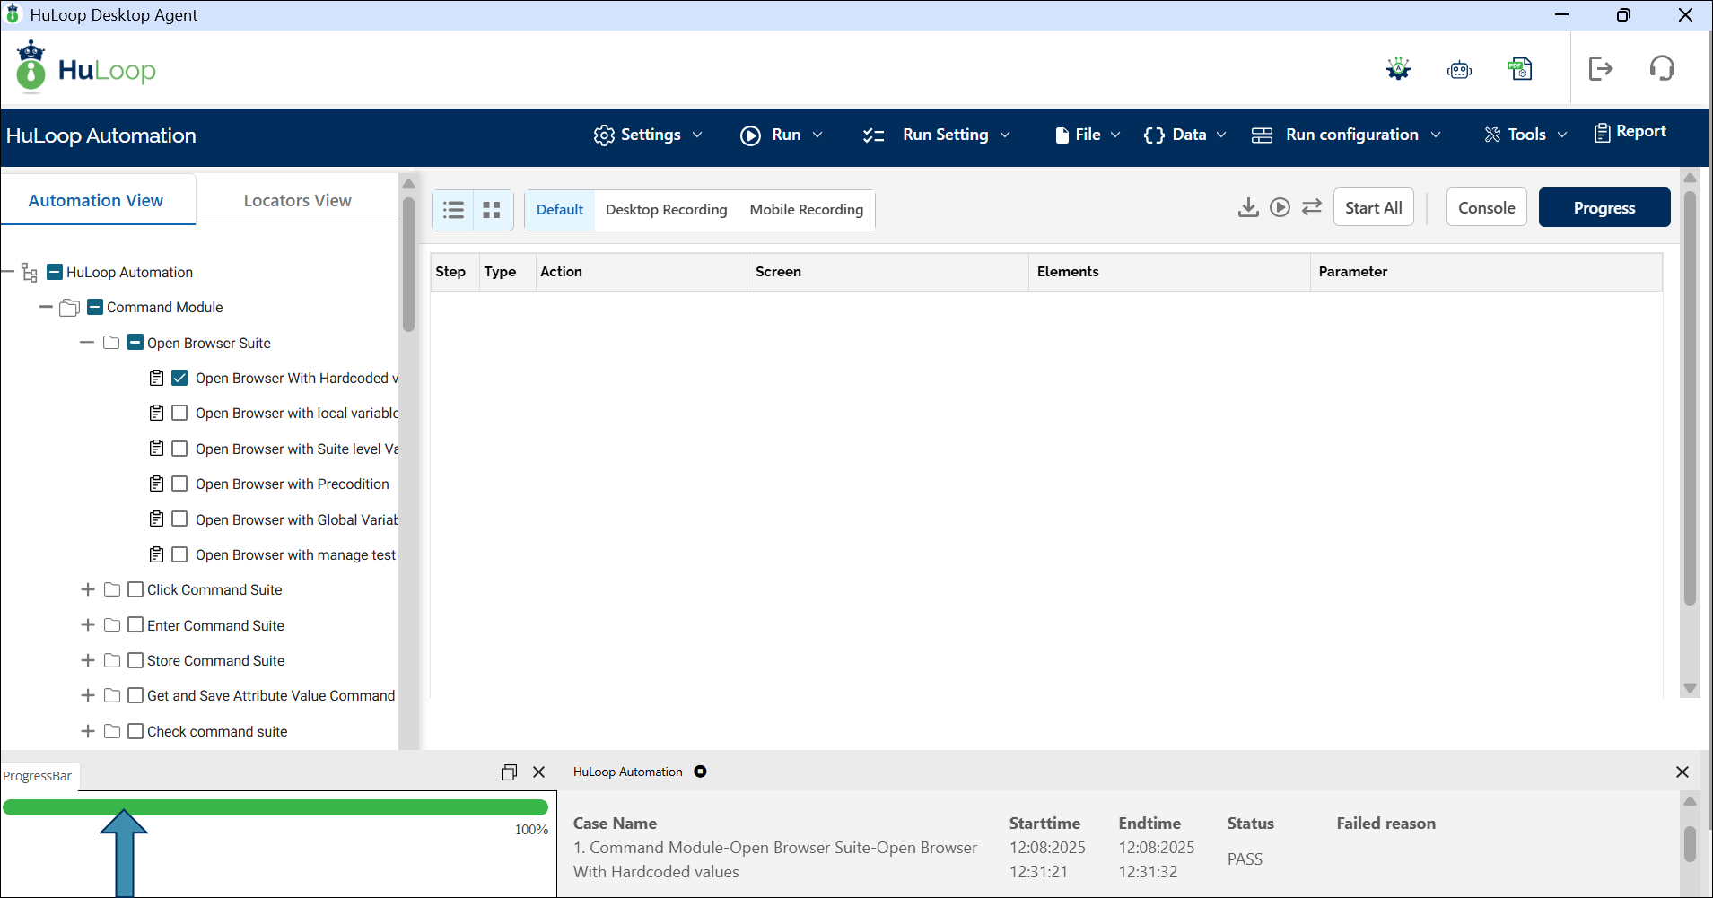Switch to Locators View tab

pyautogui.click(x=297, y=200)
